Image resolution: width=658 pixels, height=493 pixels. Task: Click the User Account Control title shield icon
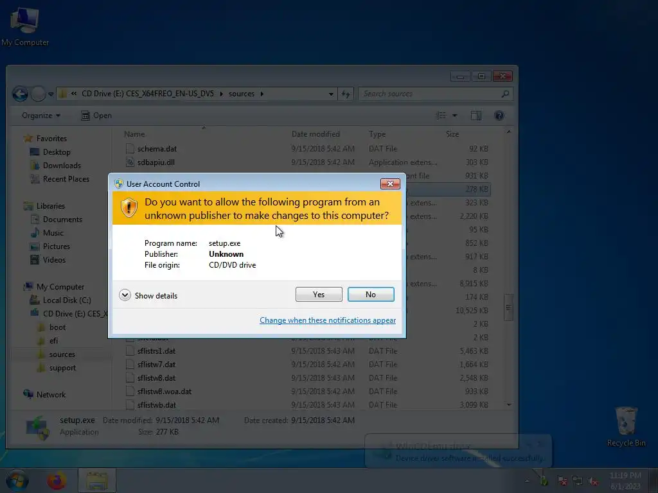119,184
